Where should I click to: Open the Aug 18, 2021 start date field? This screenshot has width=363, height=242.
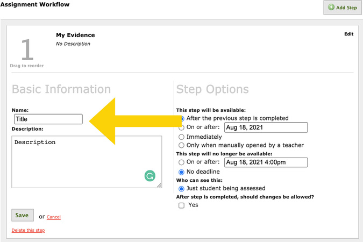(x=266, y=127)
